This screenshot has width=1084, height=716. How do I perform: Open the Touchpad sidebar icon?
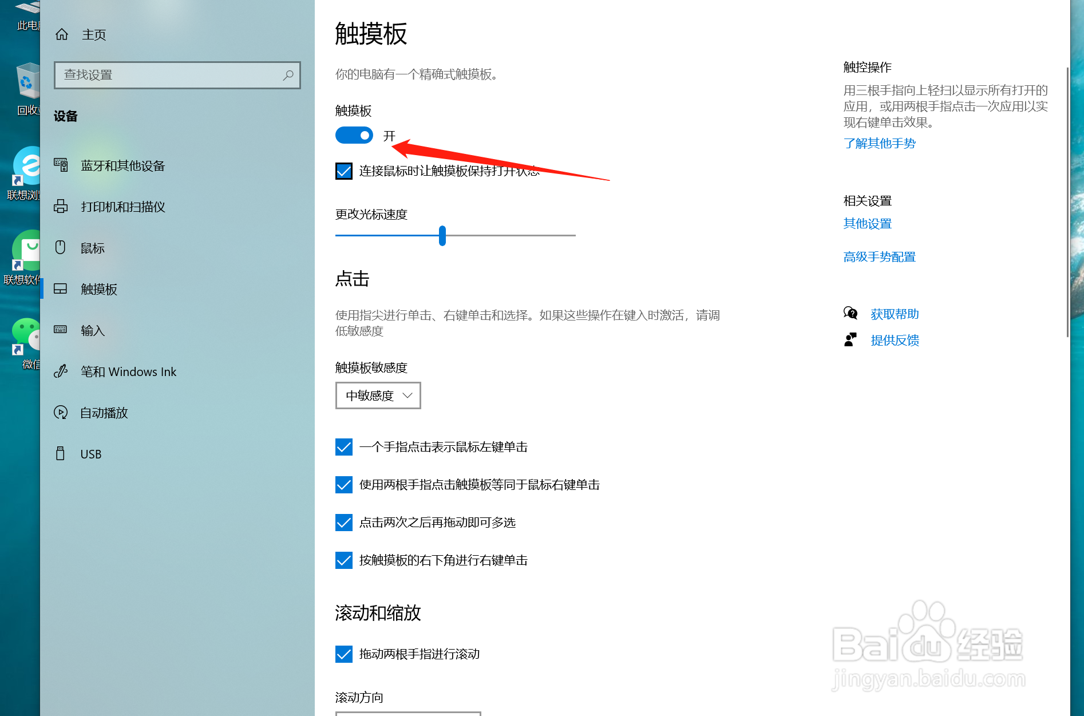point(61,289)
